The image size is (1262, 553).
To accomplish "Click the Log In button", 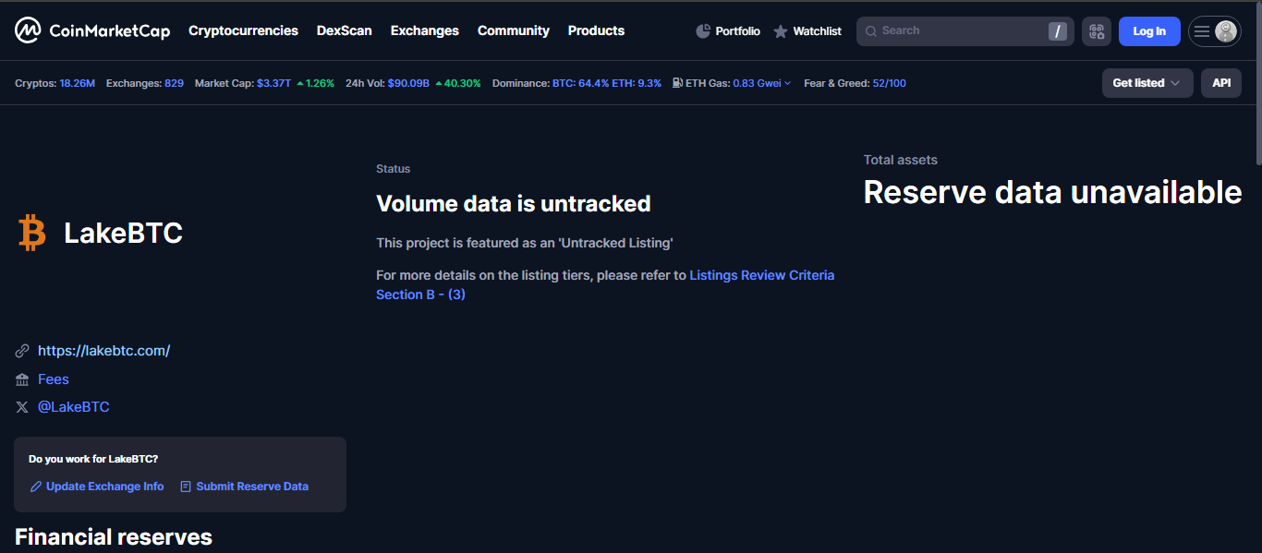I will click(1149, 31).
